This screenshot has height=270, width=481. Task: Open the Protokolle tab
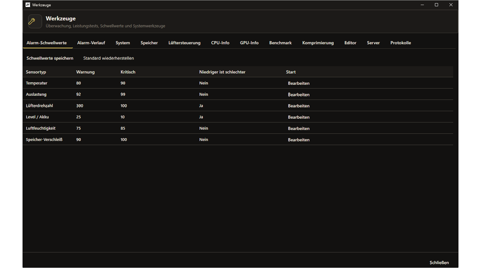(x=401, y=43)
